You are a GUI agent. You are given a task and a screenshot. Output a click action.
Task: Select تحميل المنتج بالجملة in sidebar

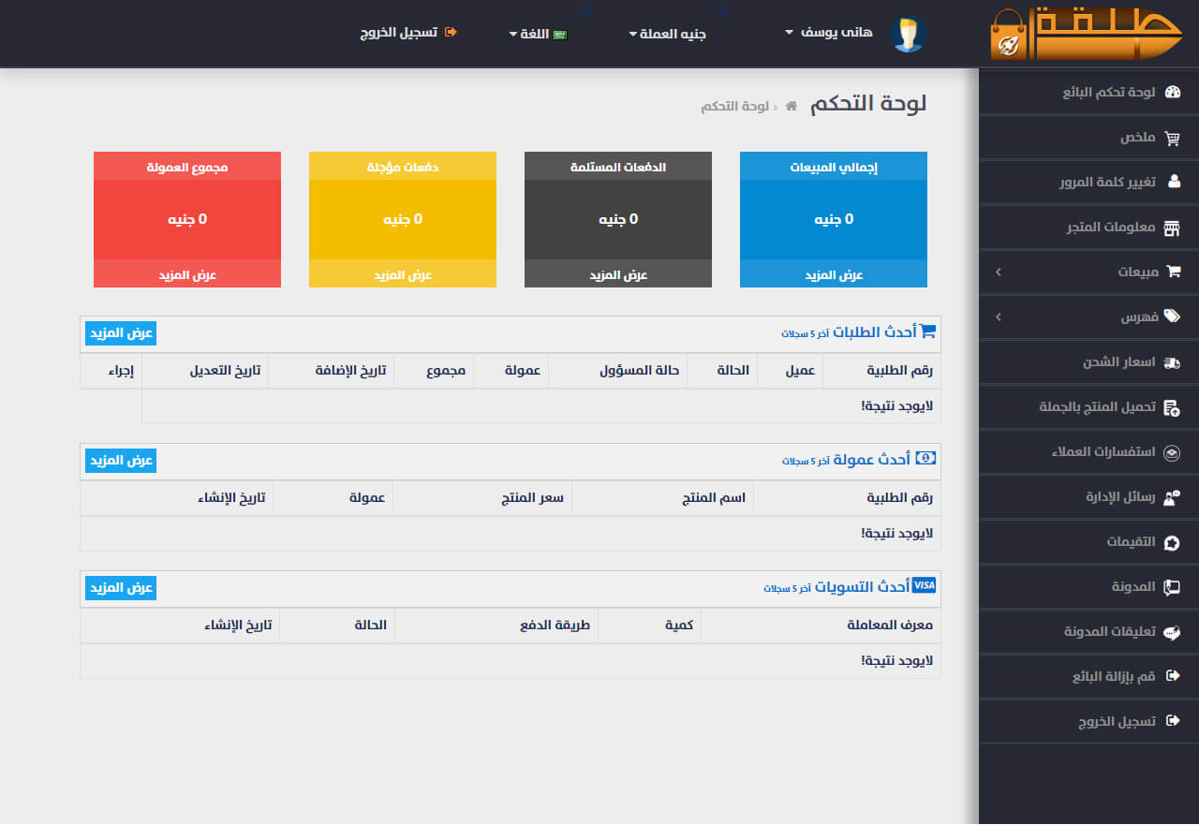click(1097, 407)
